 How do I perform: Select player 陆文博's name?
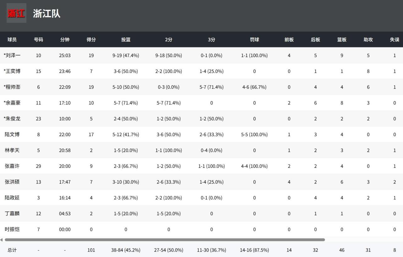12,134
